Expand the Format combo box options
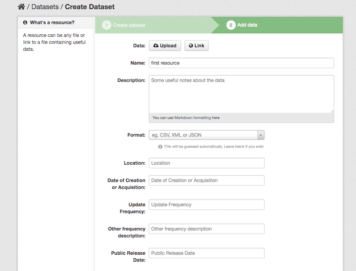 point(260,135)
